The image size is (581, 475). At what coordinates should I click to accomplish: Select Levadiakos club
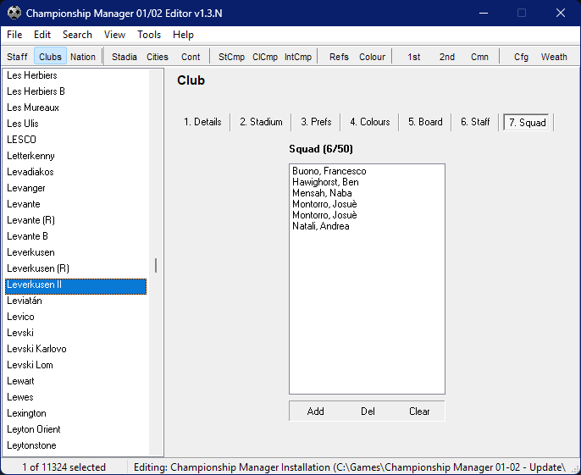(75, 172)
